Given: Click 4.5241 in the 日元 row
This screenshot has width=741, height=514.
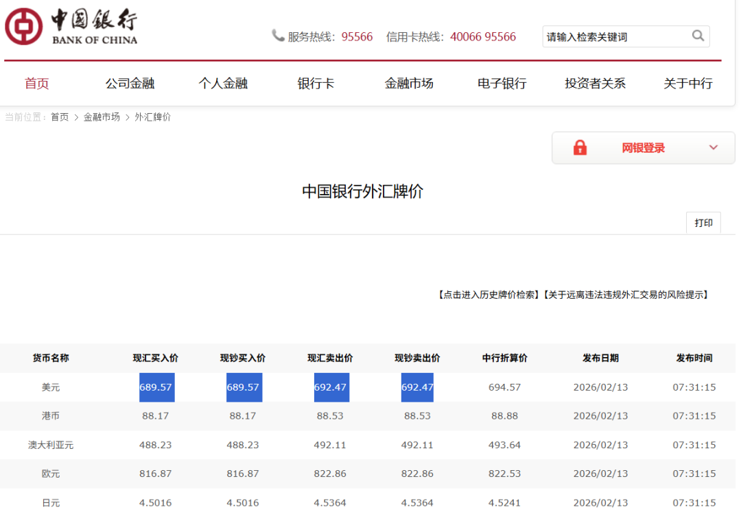Looking at the screenshot, I should point(505,502).
